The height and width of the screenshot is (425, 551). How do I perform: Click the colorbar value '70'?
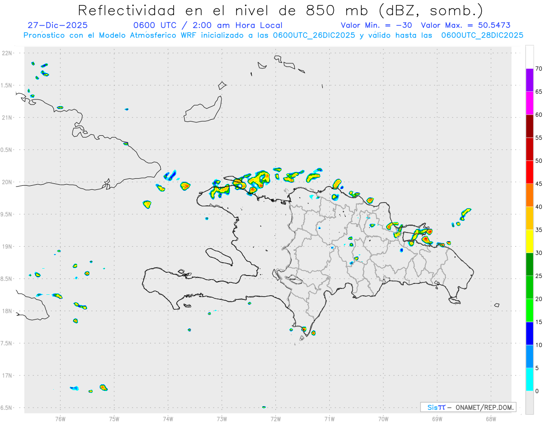point(539,69)
